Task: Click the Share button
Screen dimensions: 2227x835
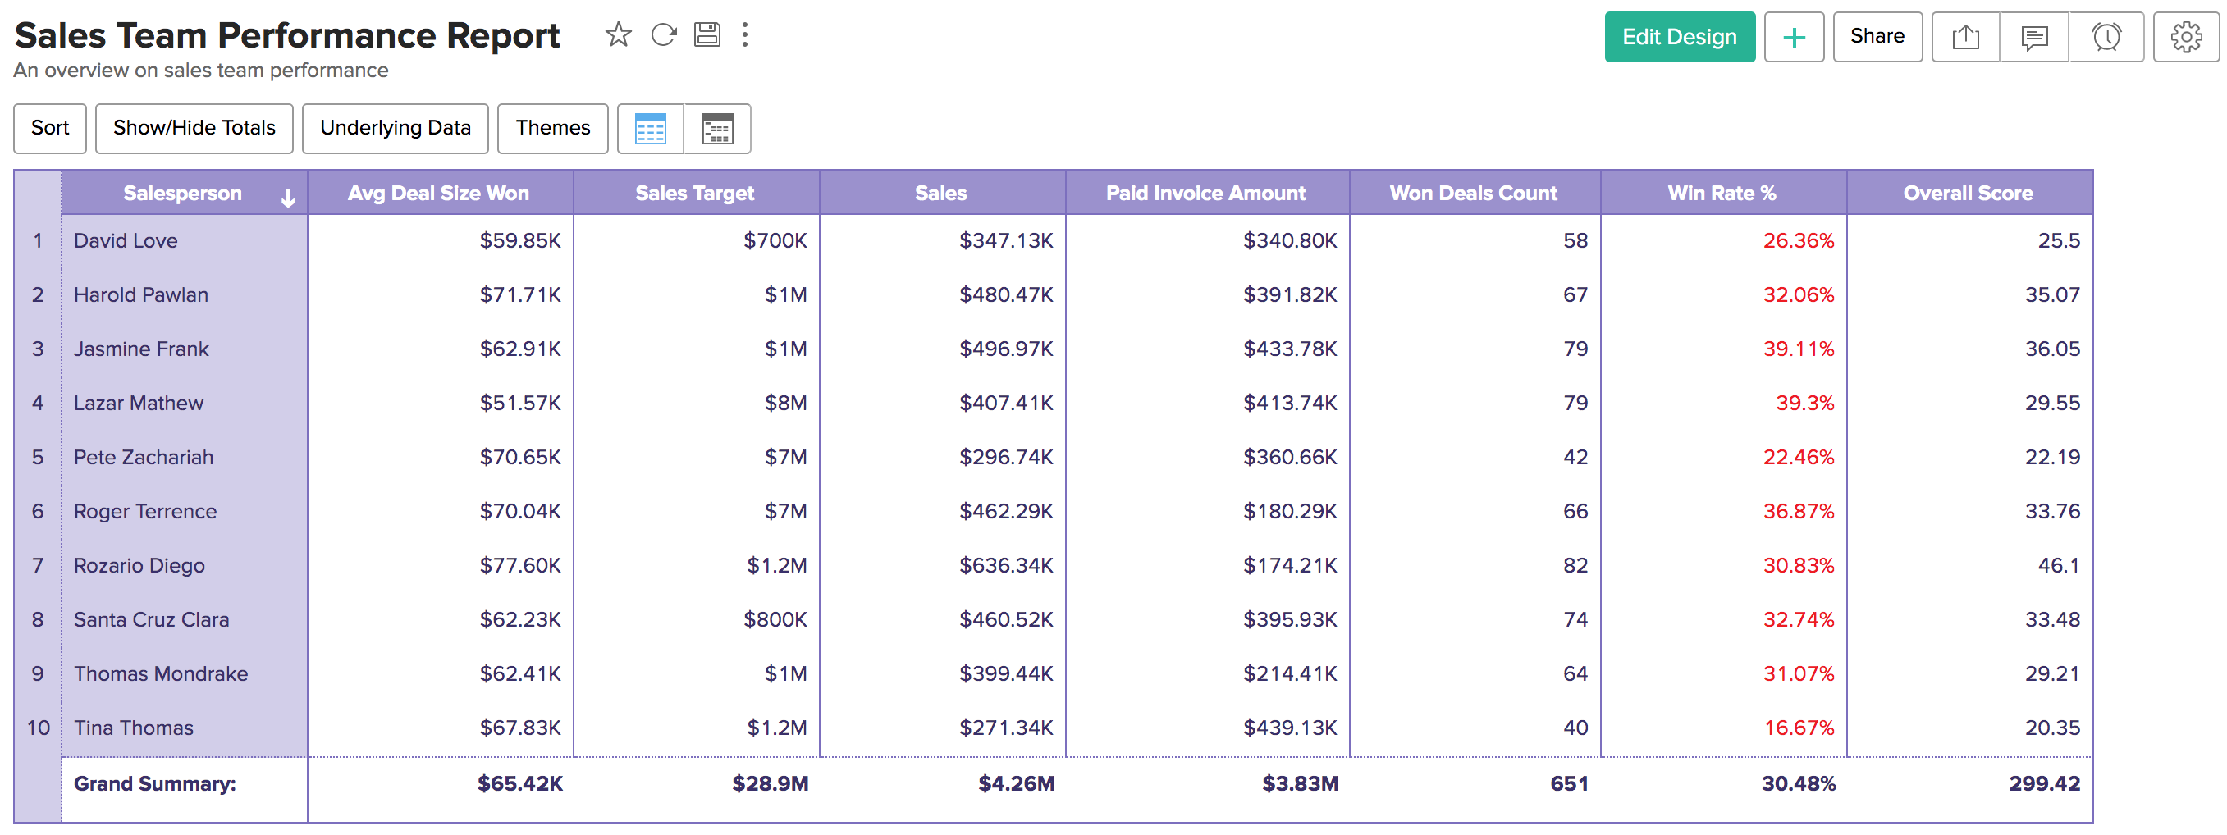Action: [1877, 37]
